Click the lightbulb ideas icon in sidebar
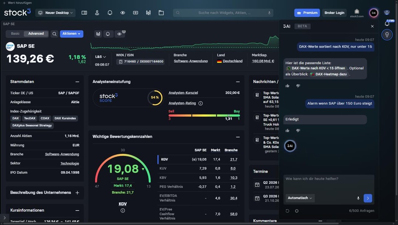Viewport: 398px width, 225px height. (387, 35)
